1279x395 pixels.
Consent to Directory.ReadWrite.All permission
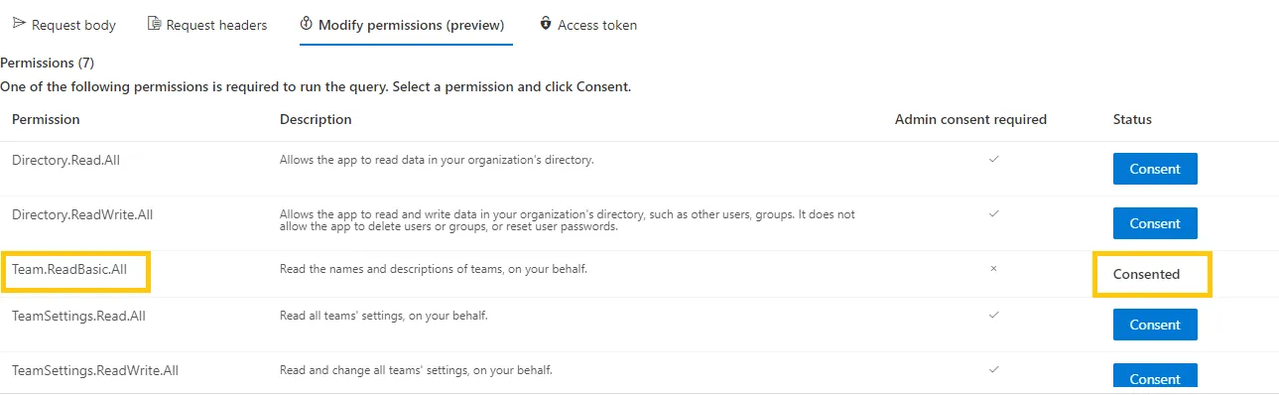tap(1155, 223)
